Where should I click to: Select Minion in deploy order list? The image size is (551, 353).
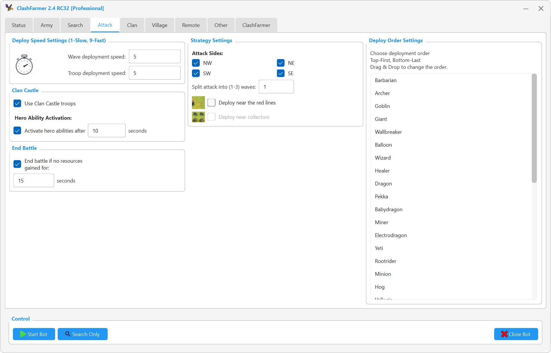pyautogui.click(x=451, y=274)
